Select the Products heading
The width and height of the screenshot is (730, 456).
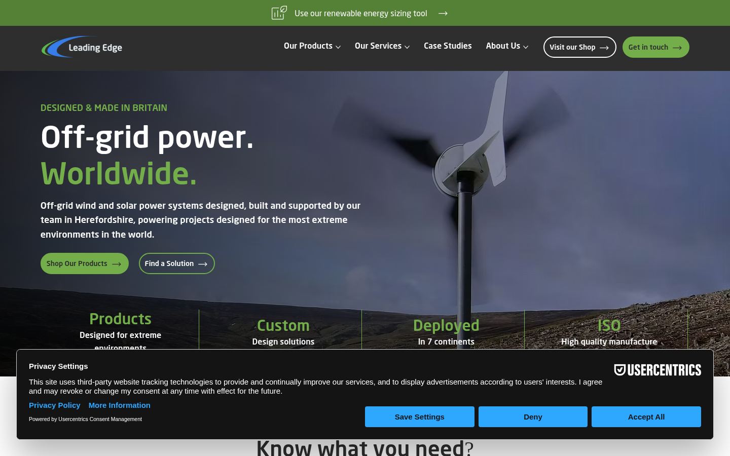tap(120, 319)
